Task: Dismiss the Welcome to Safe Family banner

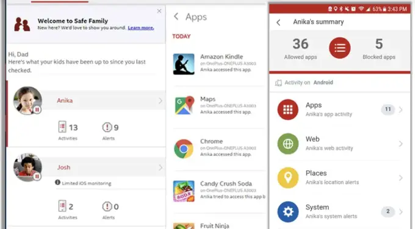Action: click(159, 11)
